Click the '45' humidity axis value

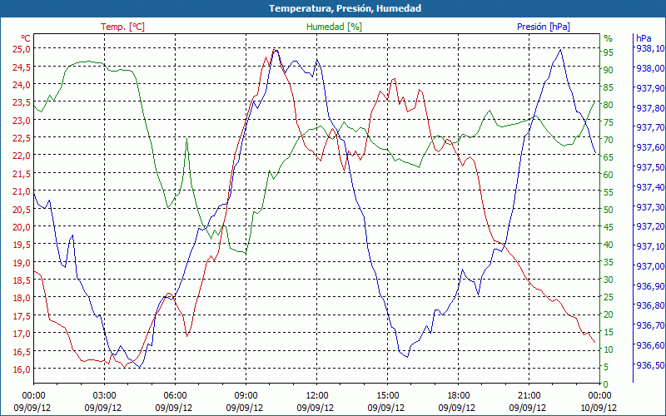[609, 227]
